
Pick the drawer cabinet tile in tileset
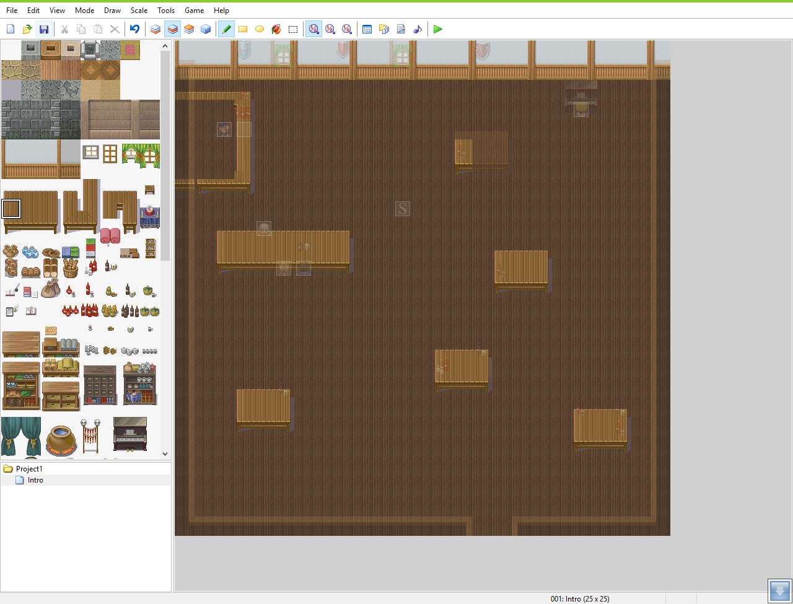100,385
